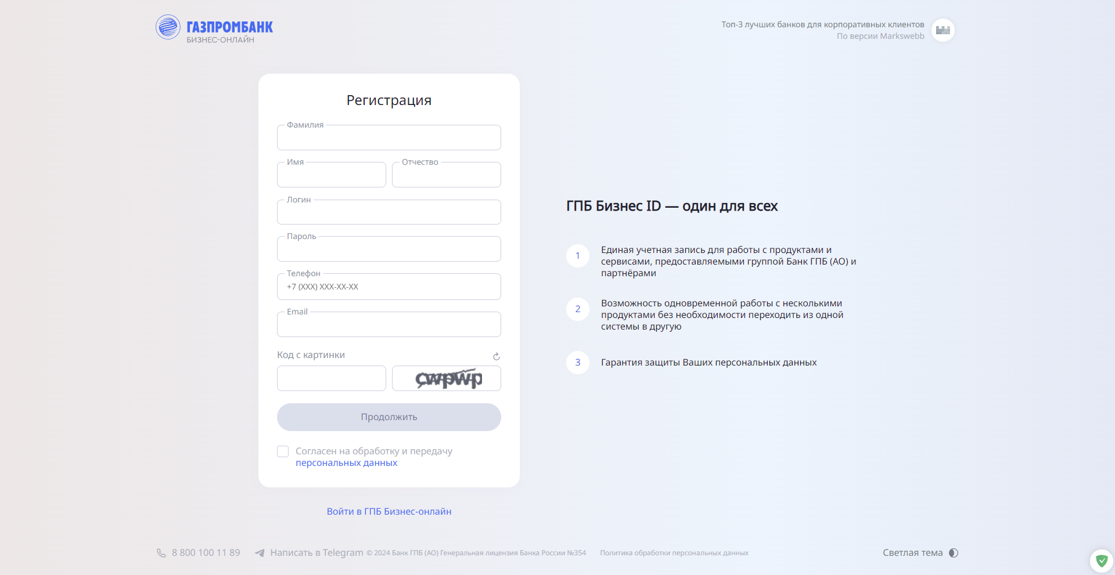This screenshot has height=575, width=1115.
Task: Click the Фамилия input field
Action: tap(389, 138)
